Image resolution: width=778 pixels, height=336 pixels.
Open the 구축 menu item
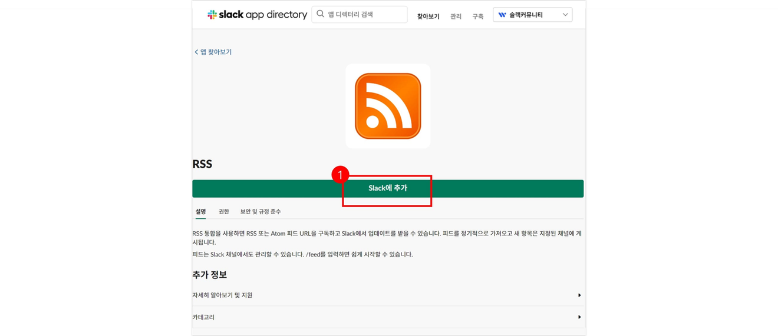[477, 16]
